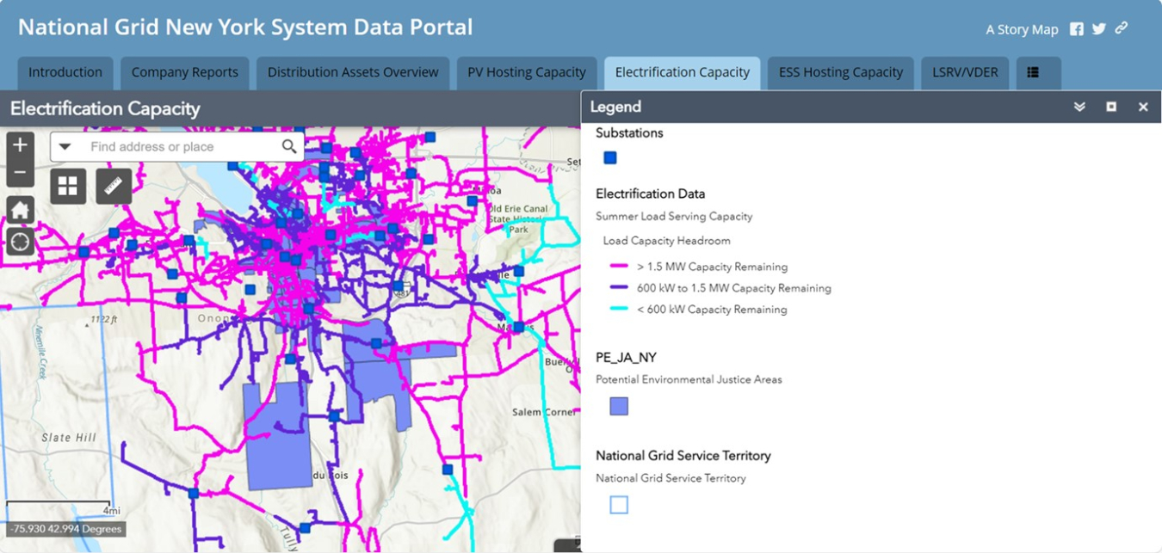This screenshot has height=553, width=1162.
Task: Click the 'National Grid Service Territory' bold heading
Action: click(683, 455)
